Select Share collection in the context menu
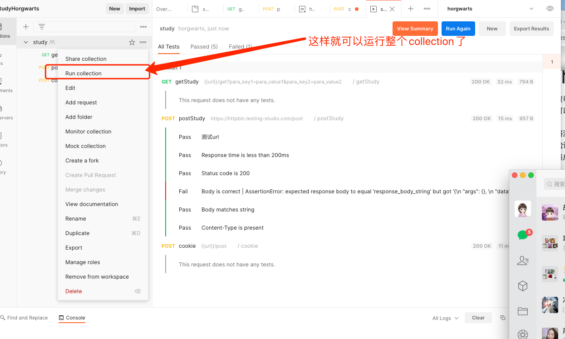565x339 pixels. pos(86,59)
